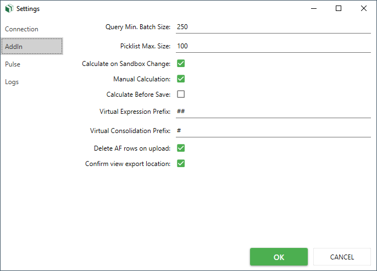Click the Virtual Expression Prefix field
The height and width of the screenshot is (271, 377).
pyautogui.click(x=273, y=112)
